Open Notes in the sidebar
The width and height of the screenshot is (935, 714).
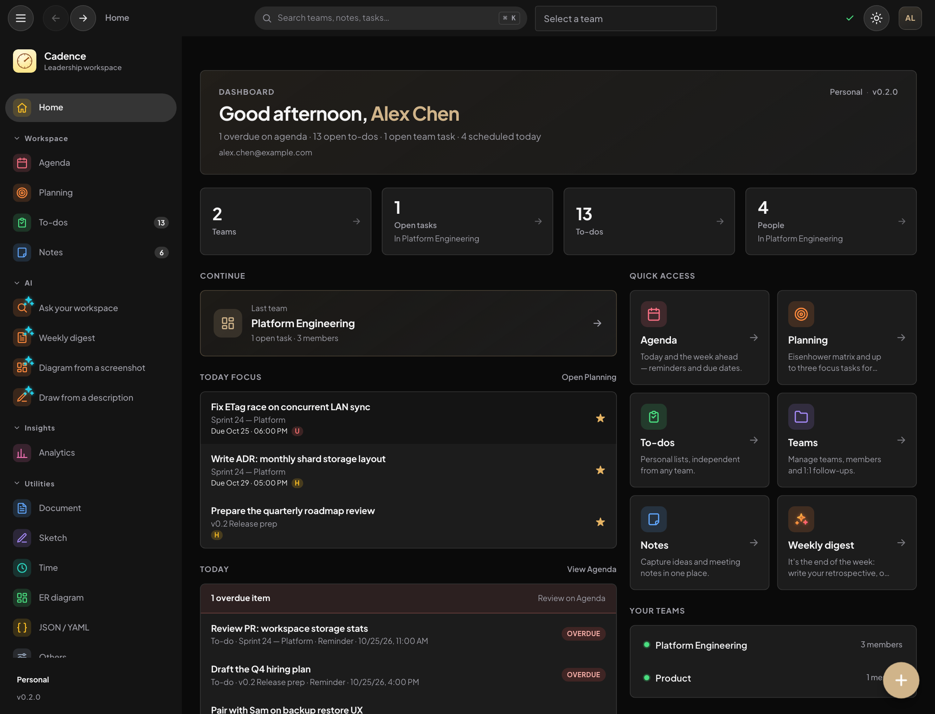tap(91, 252)
